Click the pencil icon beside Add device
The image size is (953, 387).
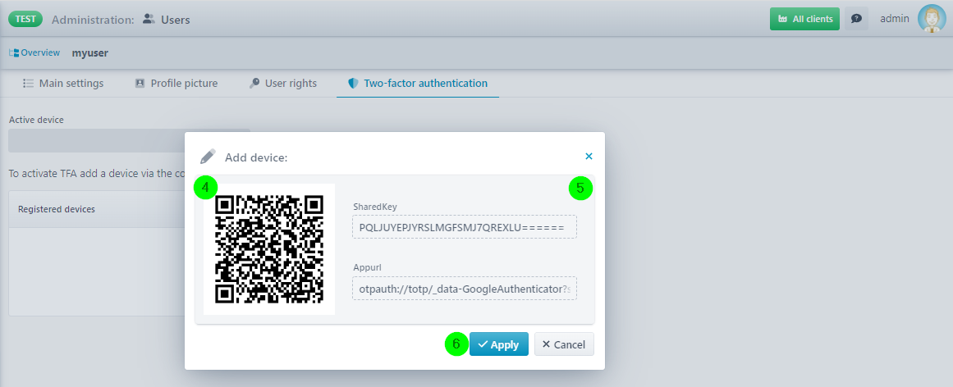[208, 157]
